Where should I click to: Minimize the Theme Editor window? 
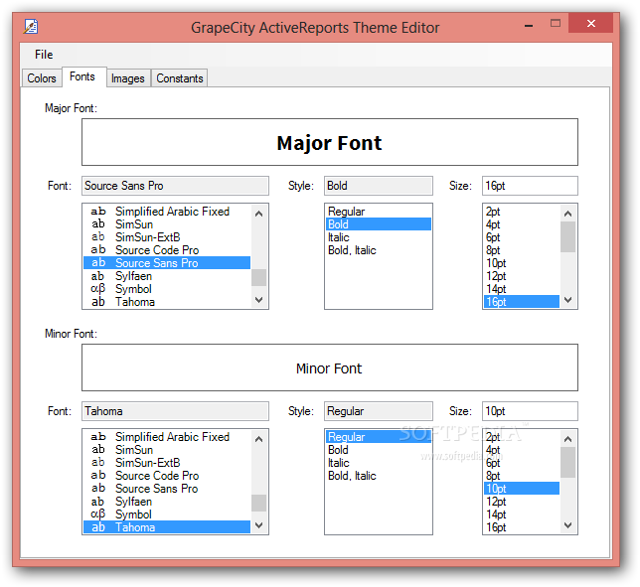pyautogui.click(x=529, y=25)
